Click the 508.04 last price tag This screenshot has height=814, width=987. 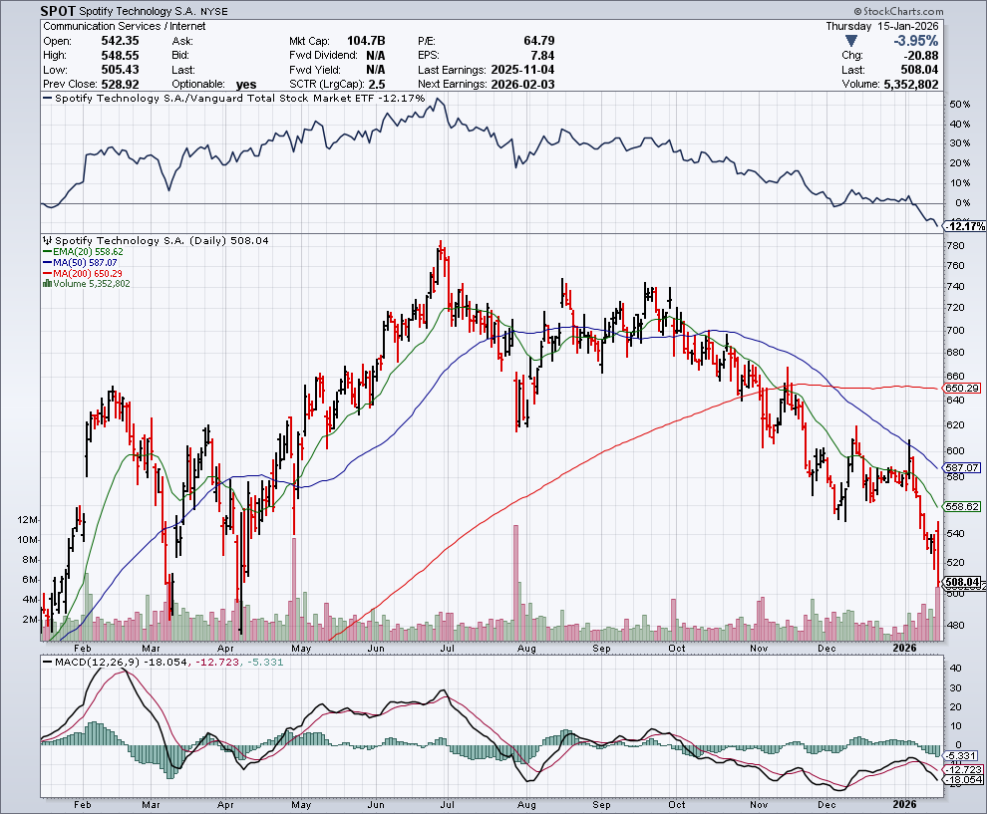[961, 583]
